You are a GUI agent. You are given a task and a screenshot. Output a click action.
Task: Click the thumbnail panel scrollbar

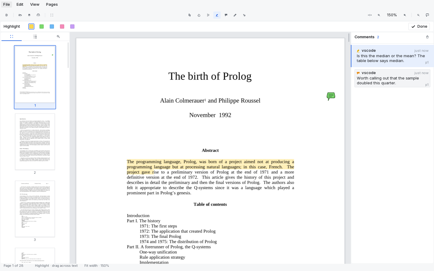tap(68, 55)
